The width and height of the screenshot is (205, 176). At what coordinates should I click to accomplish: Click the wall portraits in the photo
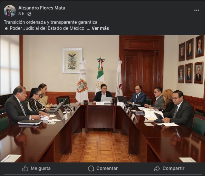coord(191,60)
